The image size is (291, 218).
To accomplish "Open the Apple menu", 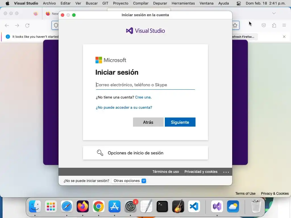I will click(x=7, y=3).
